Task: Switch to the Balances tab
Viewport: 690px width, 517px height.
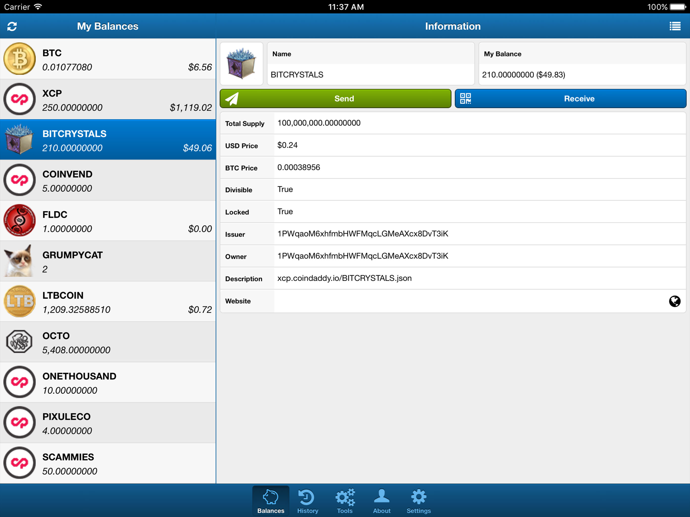Action: point(271,501)
